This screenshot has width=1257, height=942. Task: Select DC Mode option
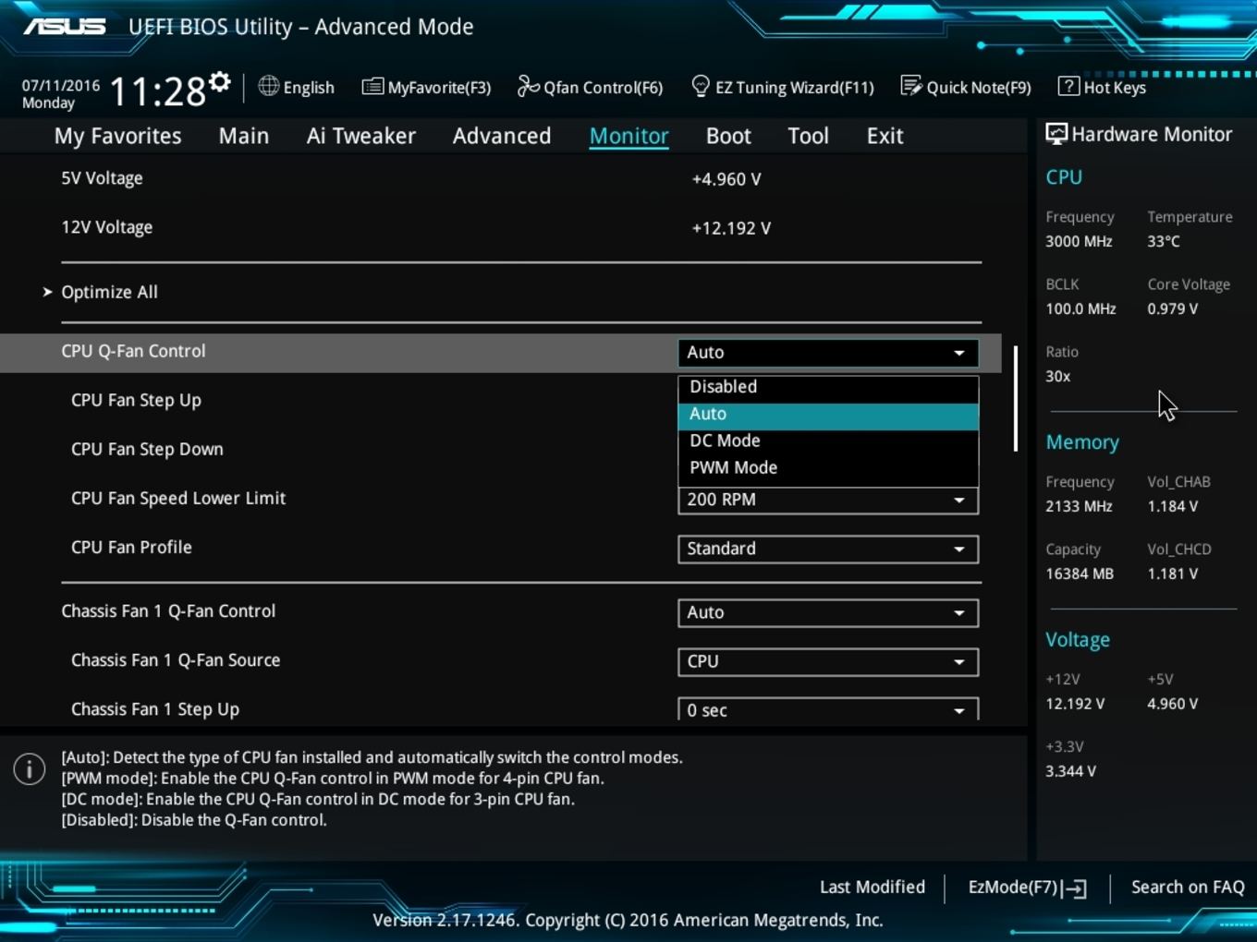(828, 441)
